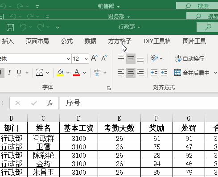This screenshot has width=218, height=177.
Task: Open the 插入 ribbon tab
Action: (x=8, y=41)
